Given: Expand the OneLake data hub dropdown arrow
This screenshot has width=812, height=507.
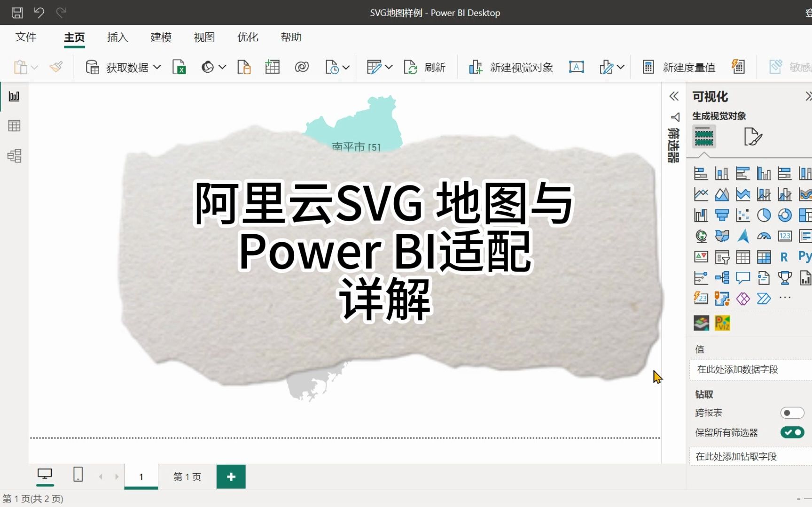Looking at the screenshot, I should pos(222,68).
